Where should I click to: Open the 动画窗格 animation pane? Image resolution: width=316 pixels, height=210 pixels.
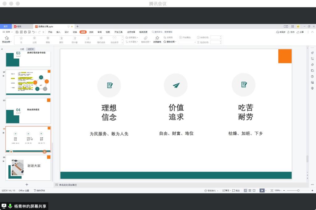157,40
